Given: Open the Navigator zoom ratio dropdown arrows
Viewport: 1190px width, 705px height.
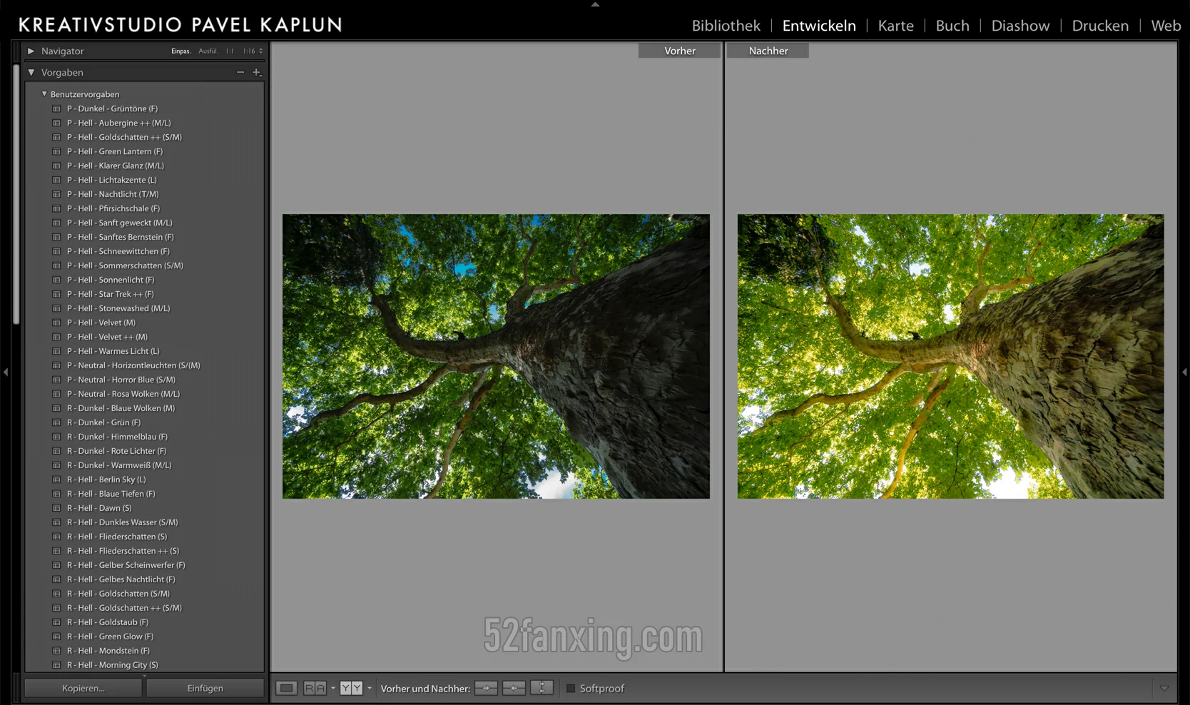Looking at the screenshot, I should (261, 51).
